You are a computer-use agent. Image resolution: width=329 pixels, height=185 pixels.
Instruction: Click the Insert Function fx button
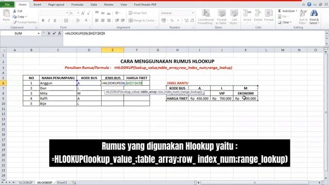click(60, 33)
